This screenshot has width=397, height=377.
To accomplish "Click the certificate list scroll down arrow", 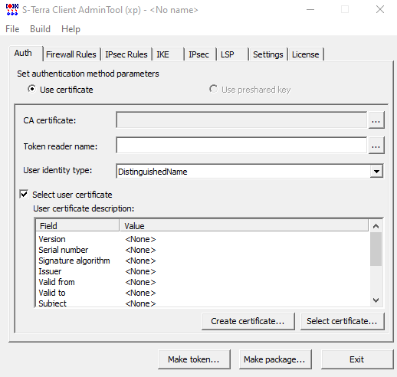I will click(x=376, y=300).
